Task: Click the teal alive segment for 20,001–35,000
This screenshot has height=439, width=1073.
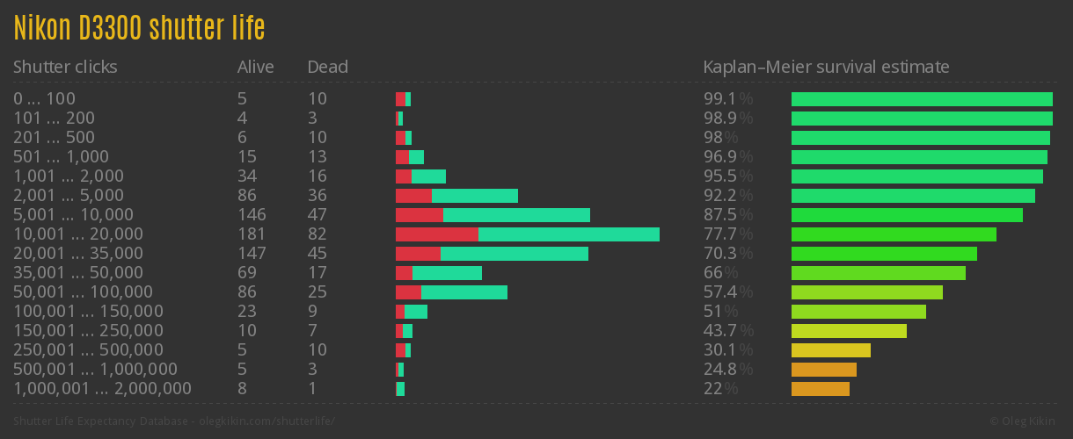Action: click(514, 254)
